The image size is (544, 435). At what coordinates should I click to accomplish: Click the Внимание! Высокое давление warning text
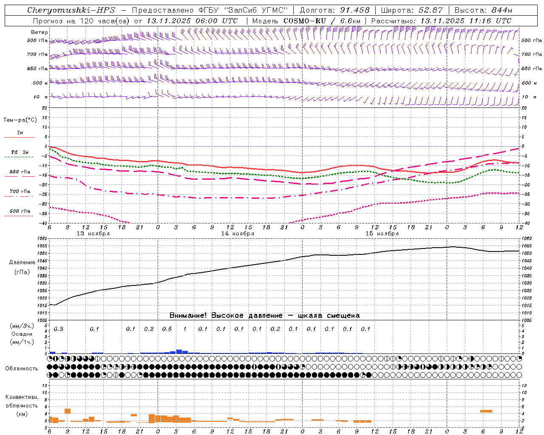coord(264,316)
